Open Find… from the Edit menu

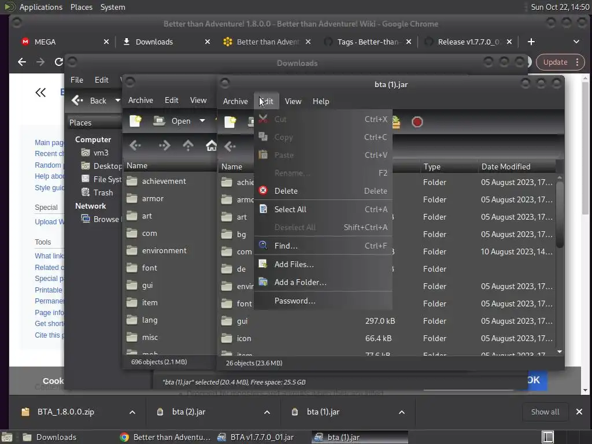323,246
